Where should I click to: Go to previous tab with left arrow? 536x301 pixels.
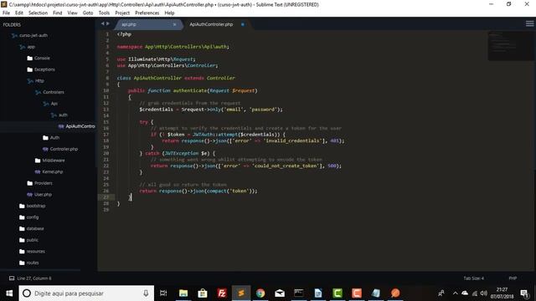102,23
